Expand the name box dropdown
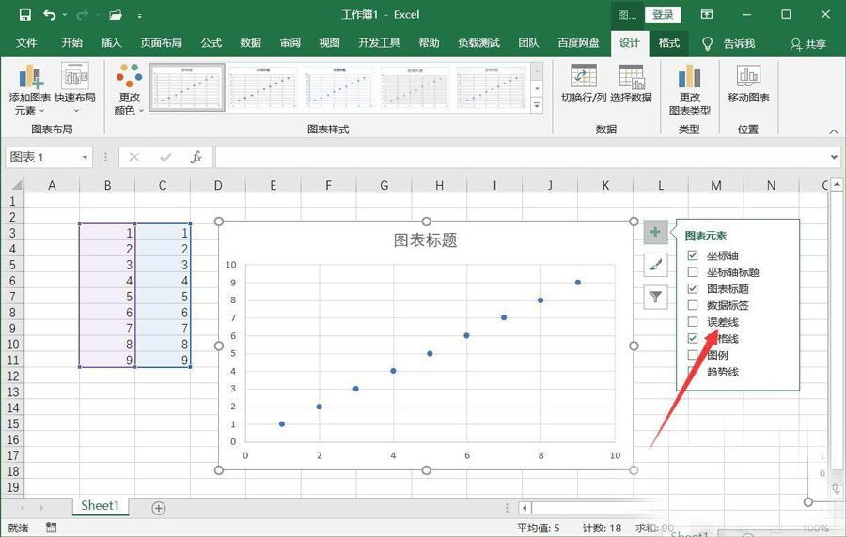Image resolution: width=846 pixels, height=537 pixels. [85, 158]
